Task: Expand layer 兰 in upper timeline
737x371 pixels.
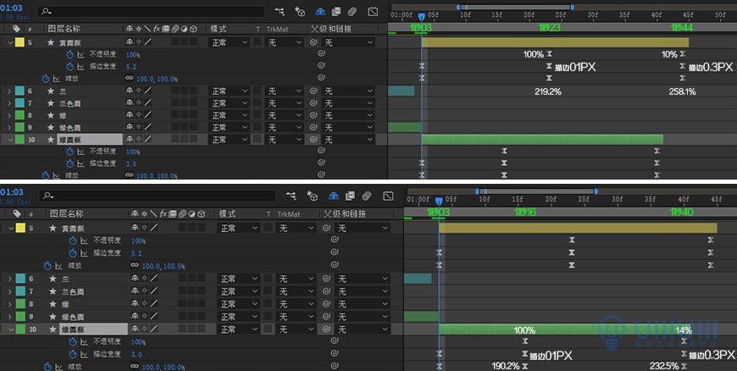Action: 9,91
